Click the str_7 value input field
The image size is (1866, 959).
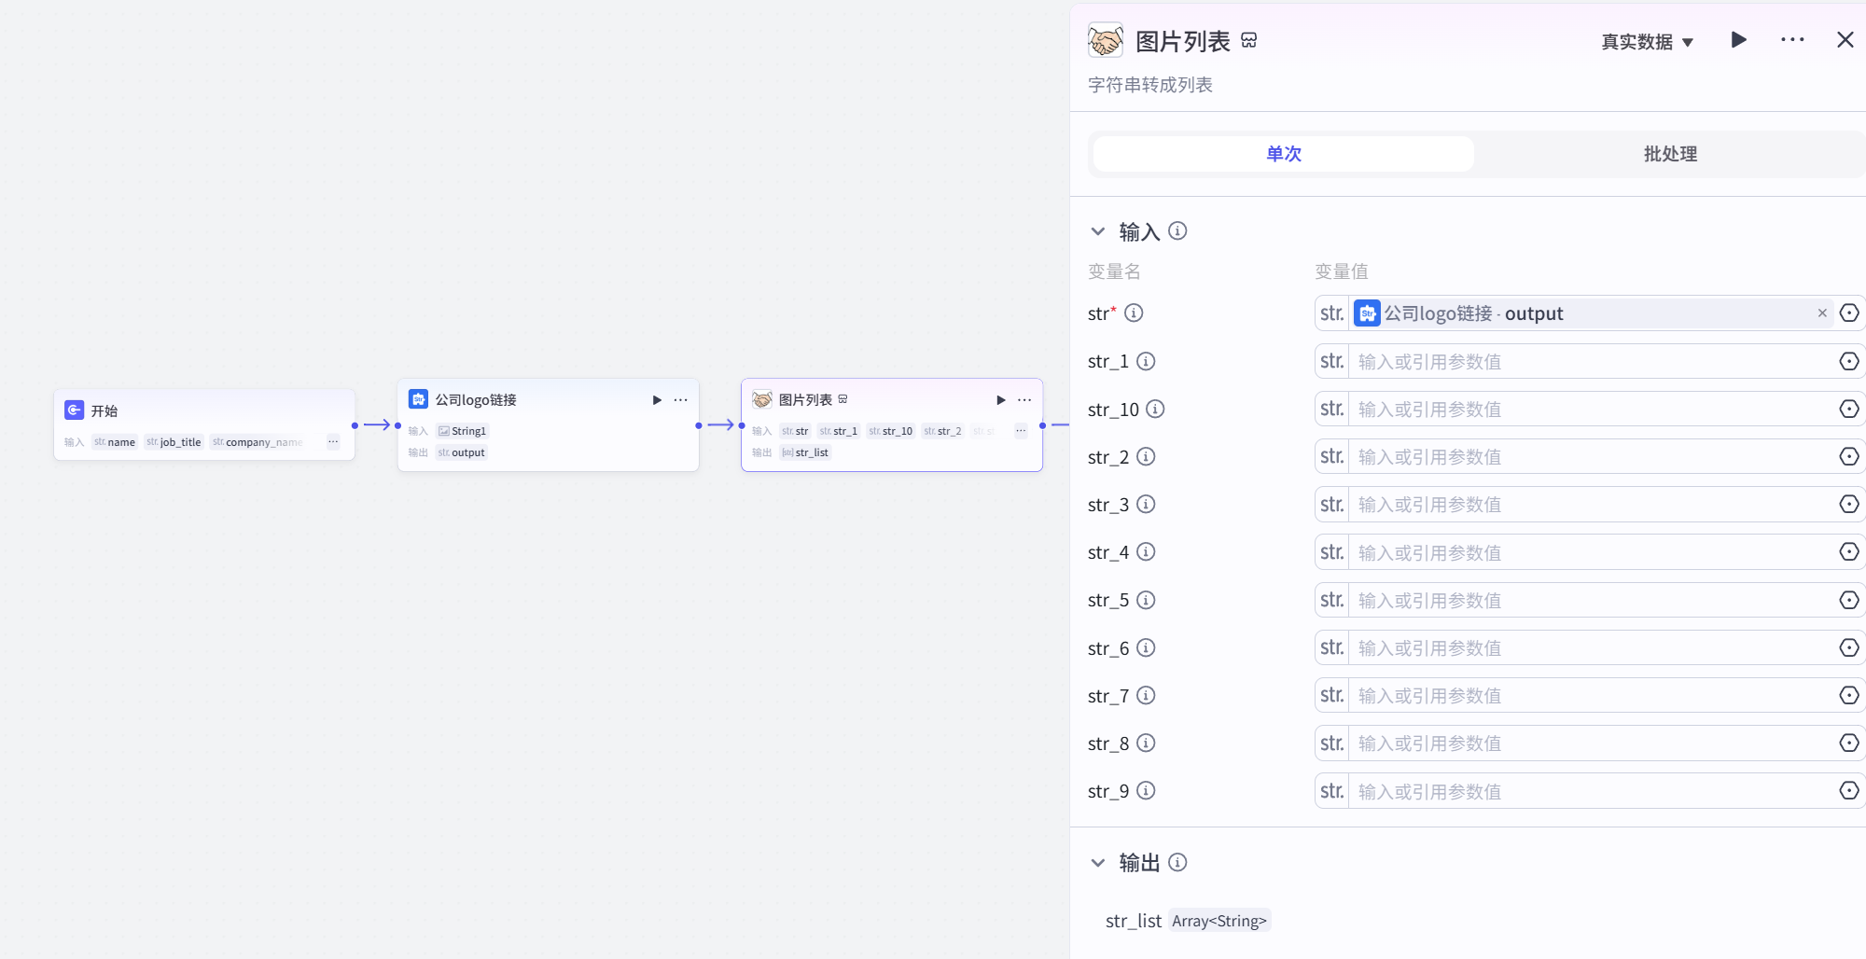click(1592, 695)
